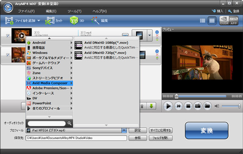Click the profile search field
Image resolution: width=243 pixels, height=154 pixels.
click(x=47, y=123)
